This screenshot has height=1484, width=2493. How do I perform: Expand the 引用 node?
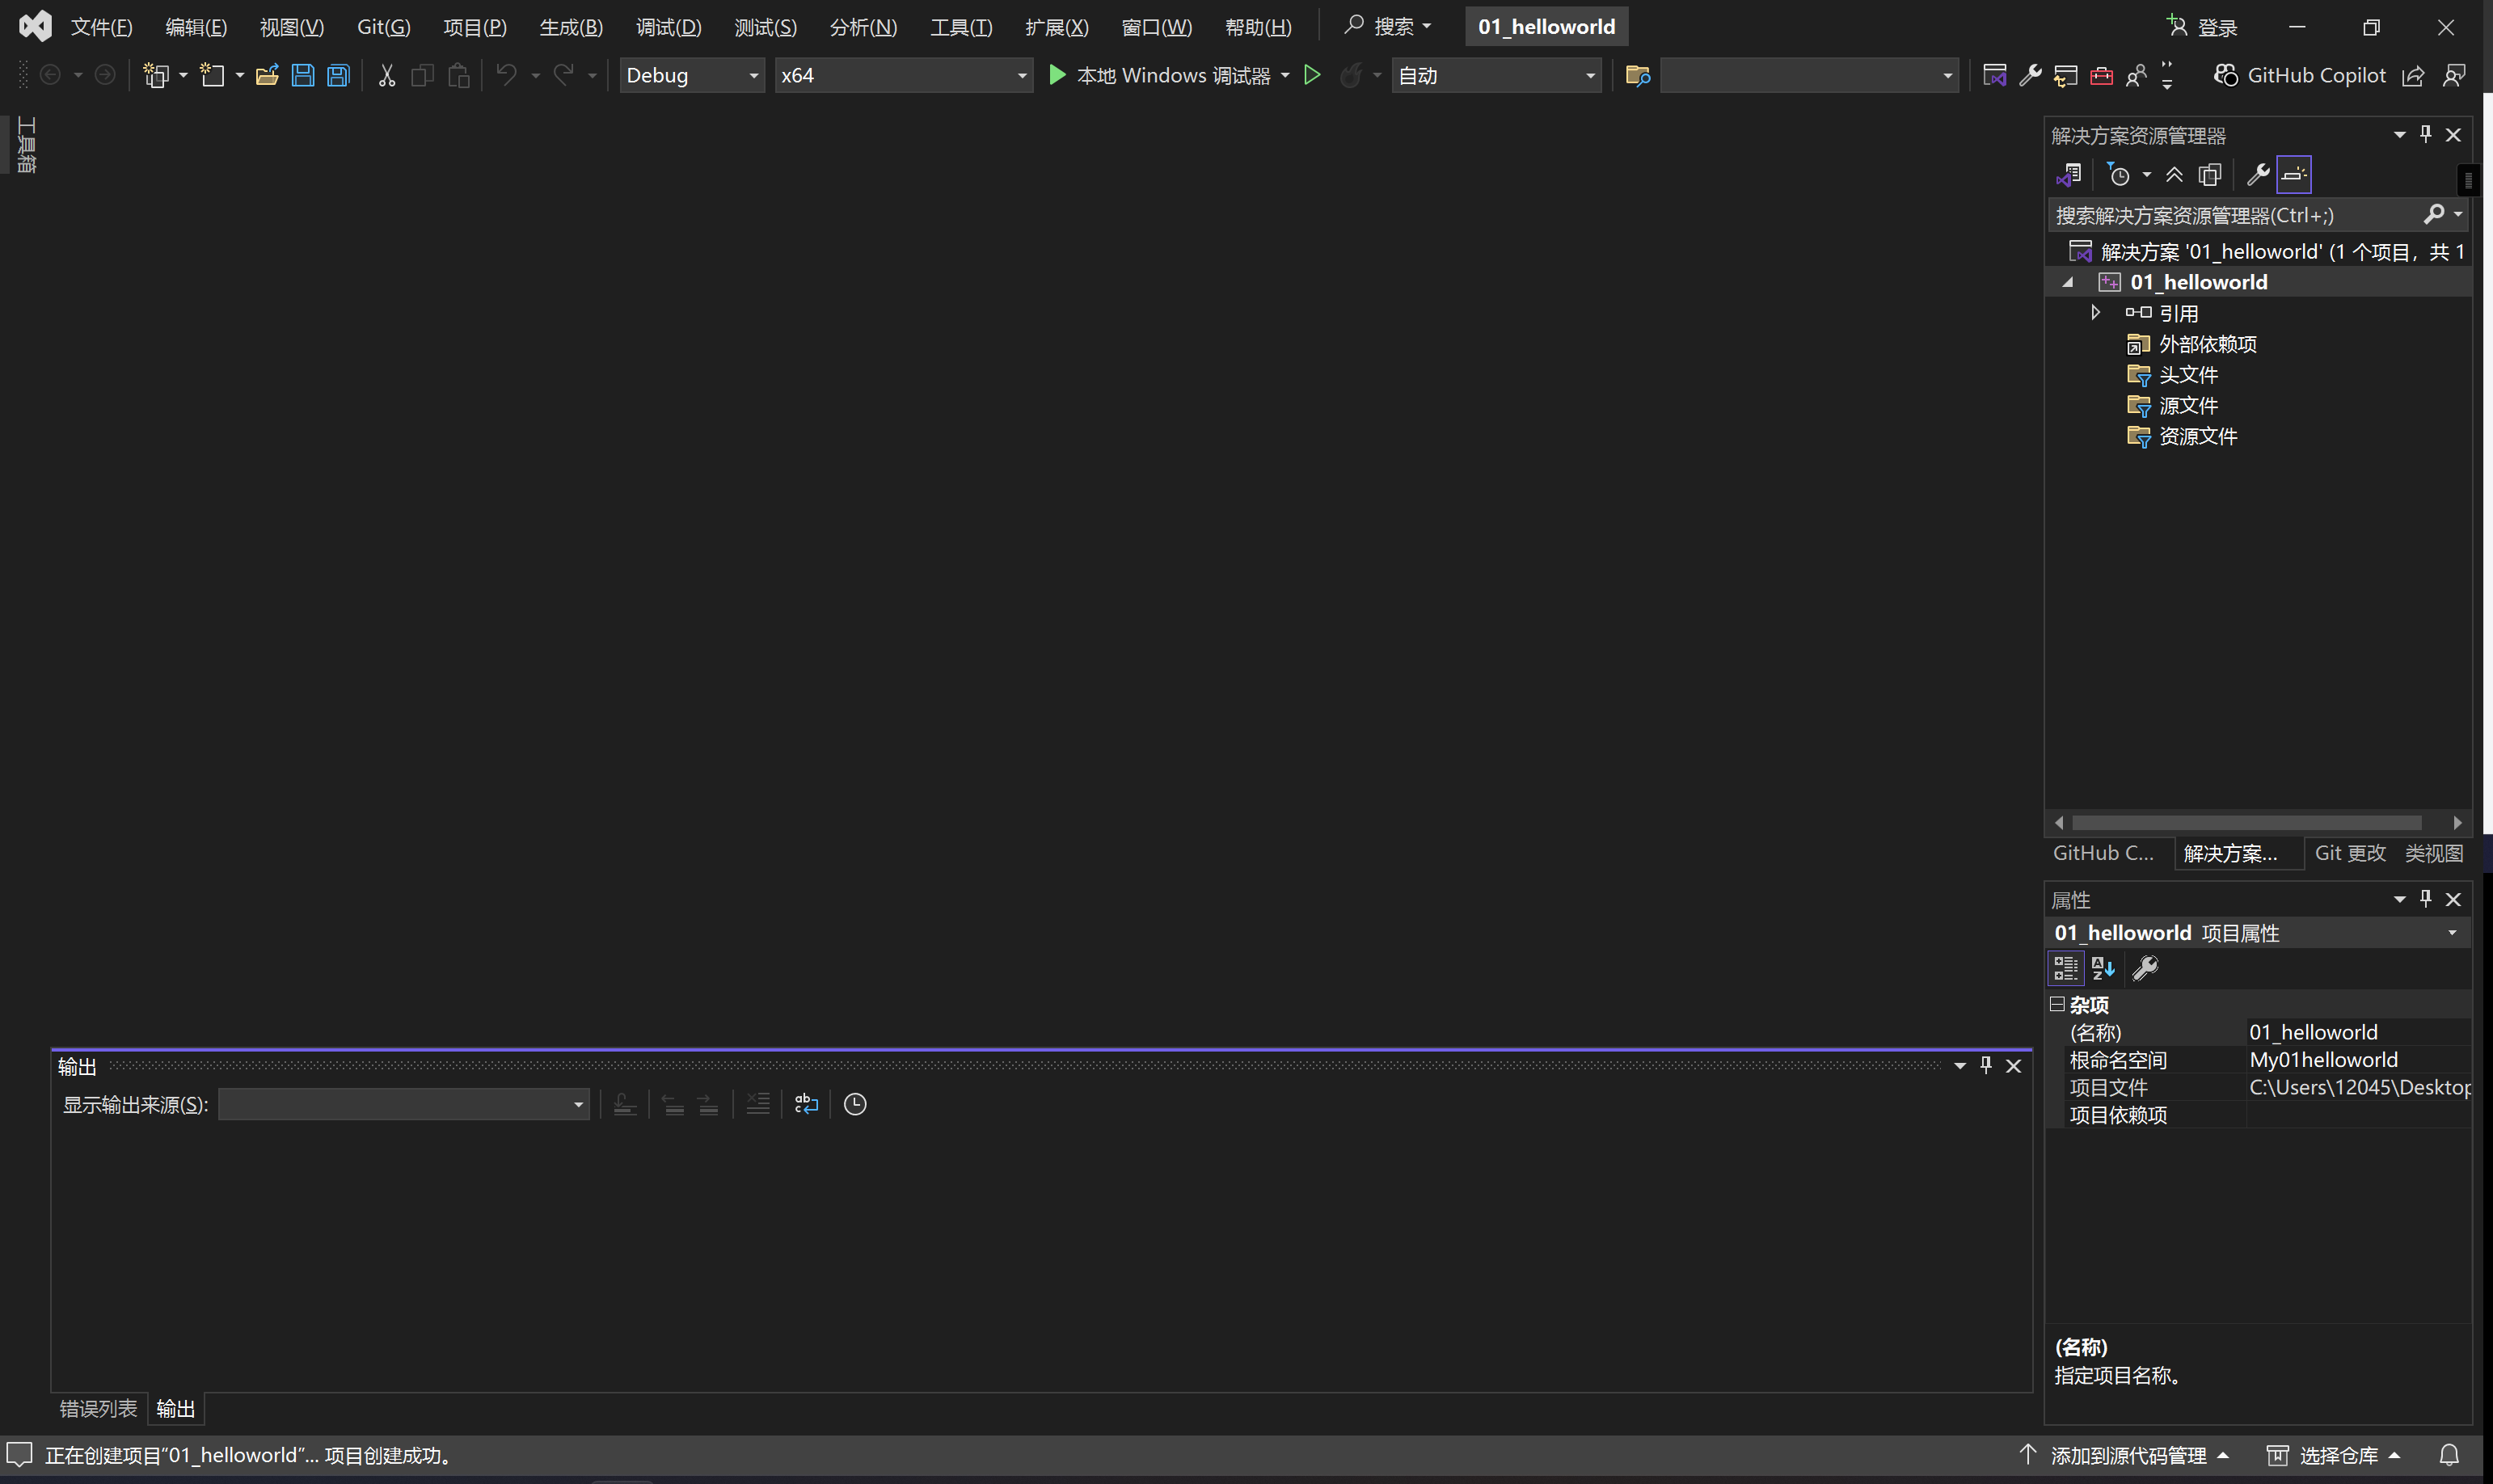(2096, 313)
